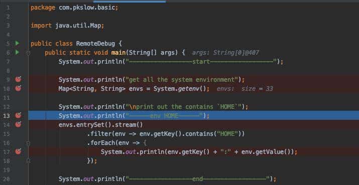Click the "end" string literal on line 20

(198, 179)
